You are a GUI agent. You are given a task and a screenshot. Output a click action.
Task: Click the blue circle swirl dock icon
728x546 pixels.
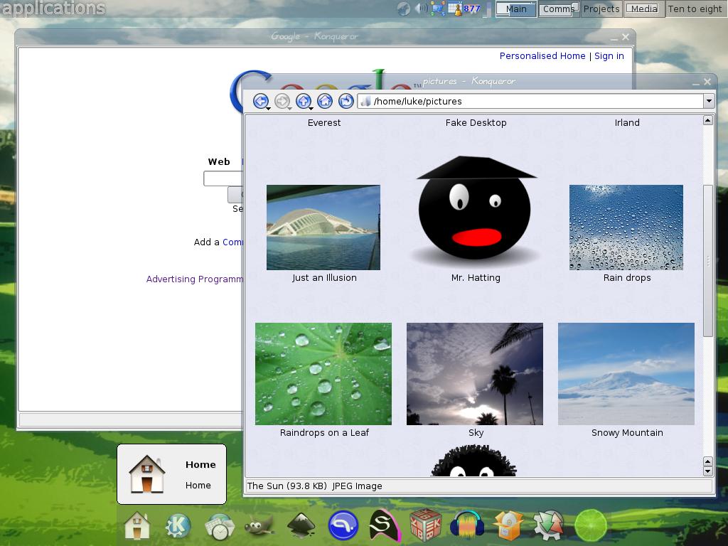pyautogui.click(x=343, y=525)
